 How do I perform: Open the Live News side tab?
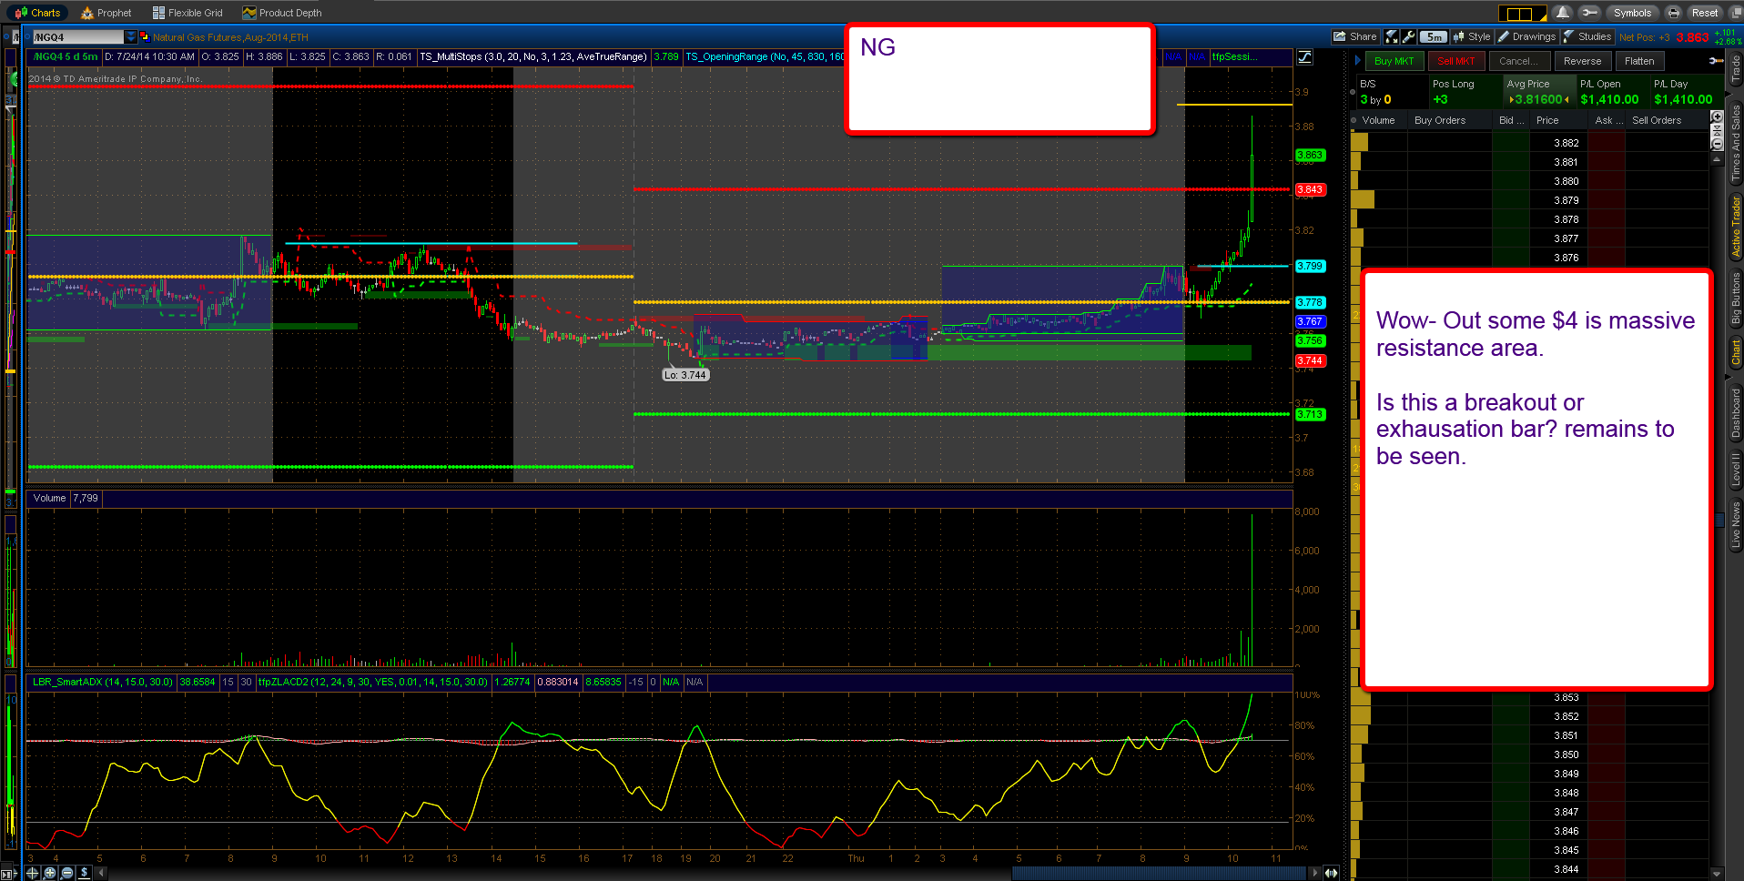[1735, 524]
